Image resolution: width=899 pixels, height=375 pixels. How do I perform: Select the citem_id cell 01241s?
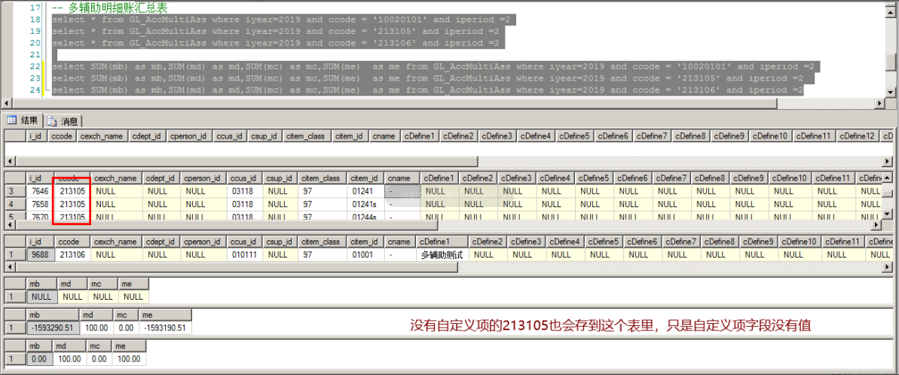click(364, 204)
